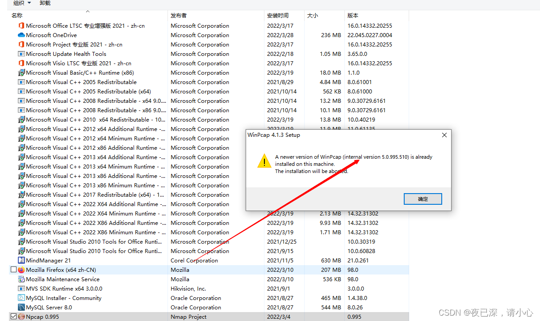This screenshot has height=321, width=540.
Task: Untick the checkbox beside Npcap 0.995
Action: coord(13,317)
